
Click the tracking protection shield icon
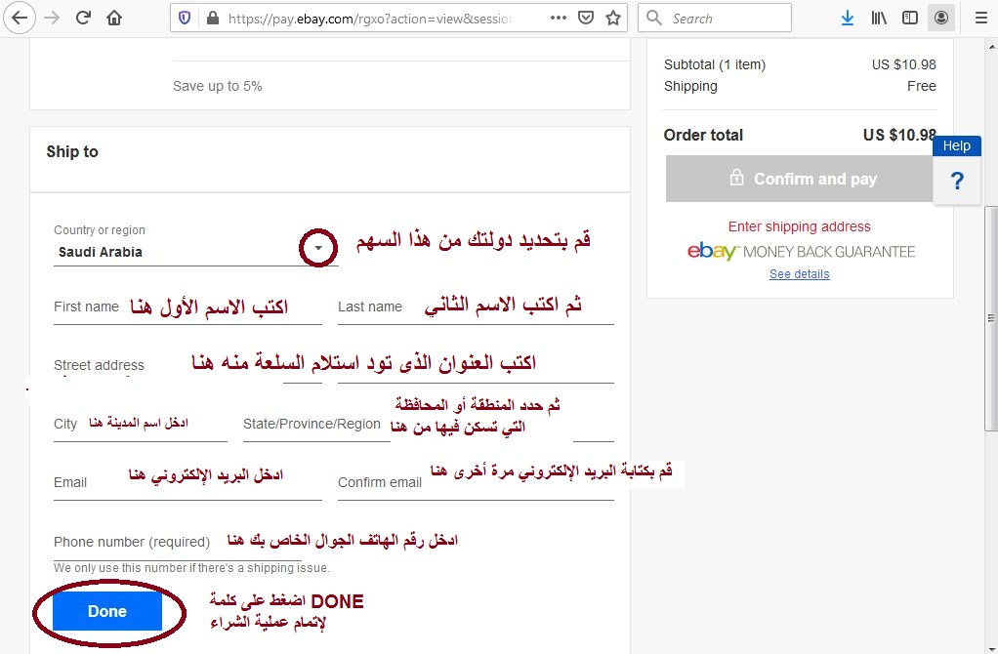[x=182, y=17]
